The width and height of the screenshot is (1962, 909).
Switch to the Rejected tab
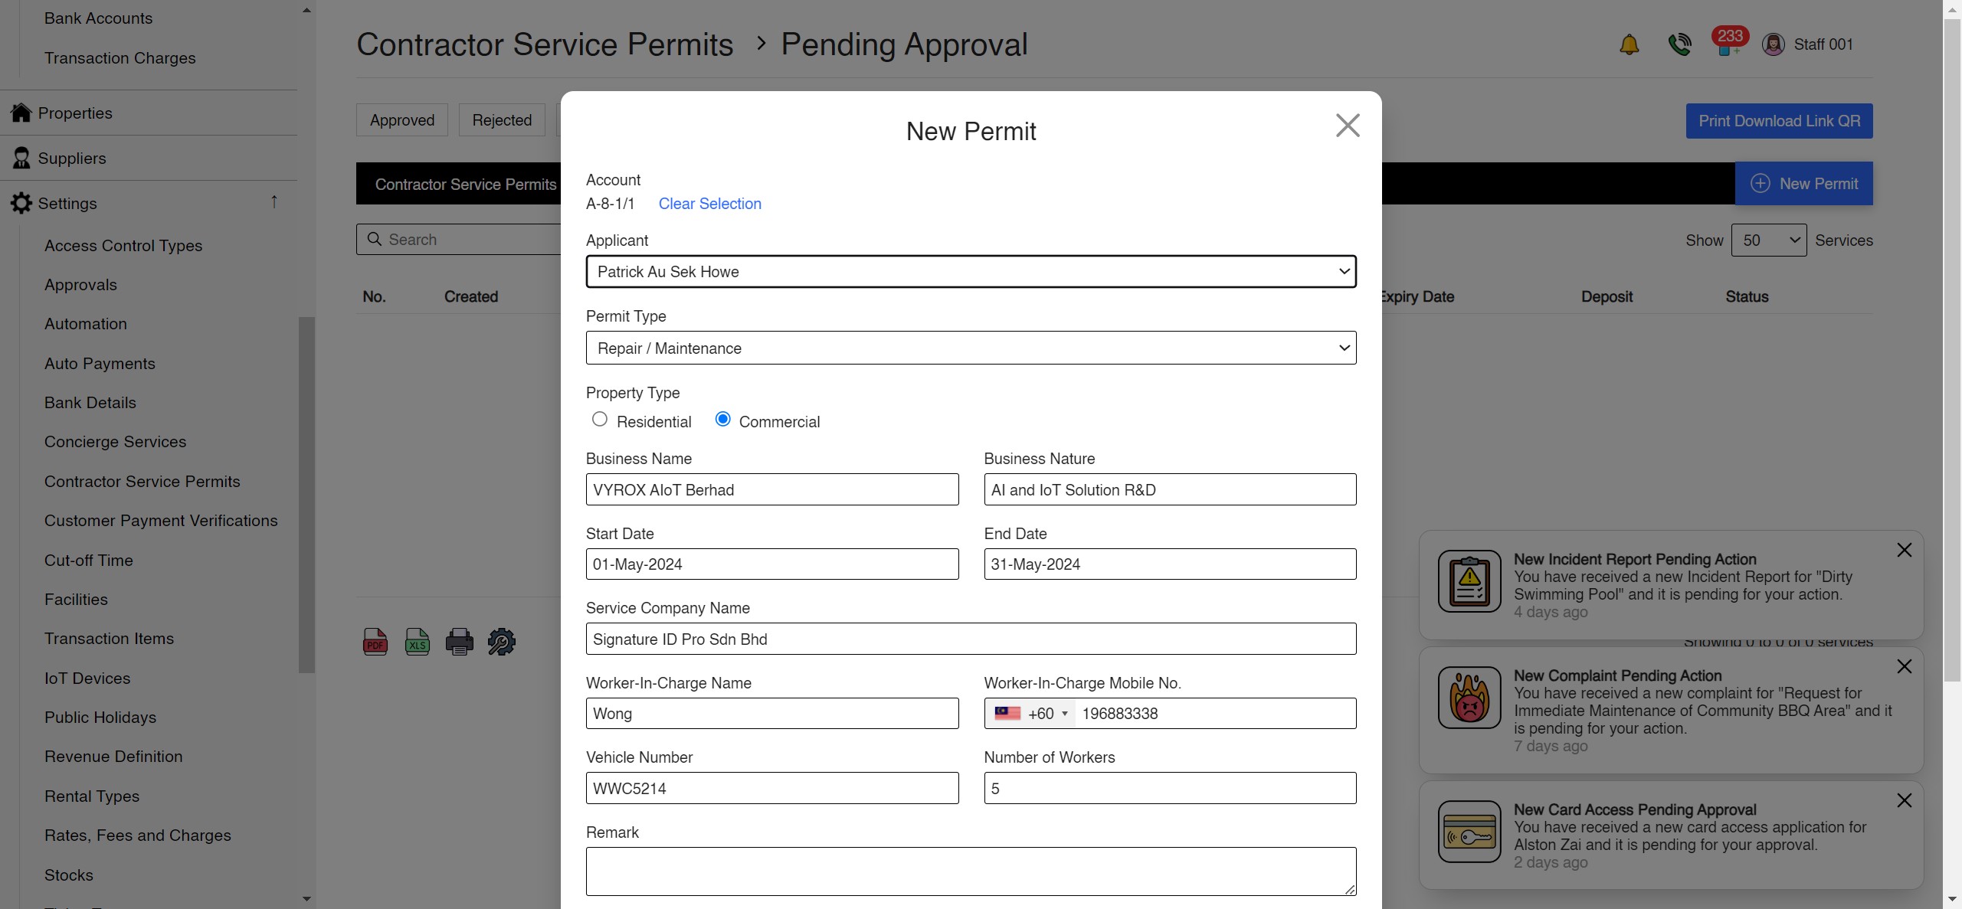tap(502, 119)
